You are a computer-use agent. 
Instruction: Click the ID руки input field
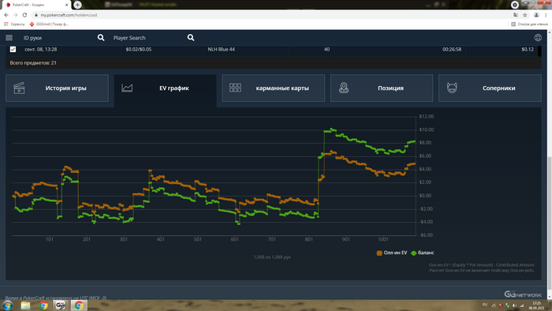tap(58, 38)
